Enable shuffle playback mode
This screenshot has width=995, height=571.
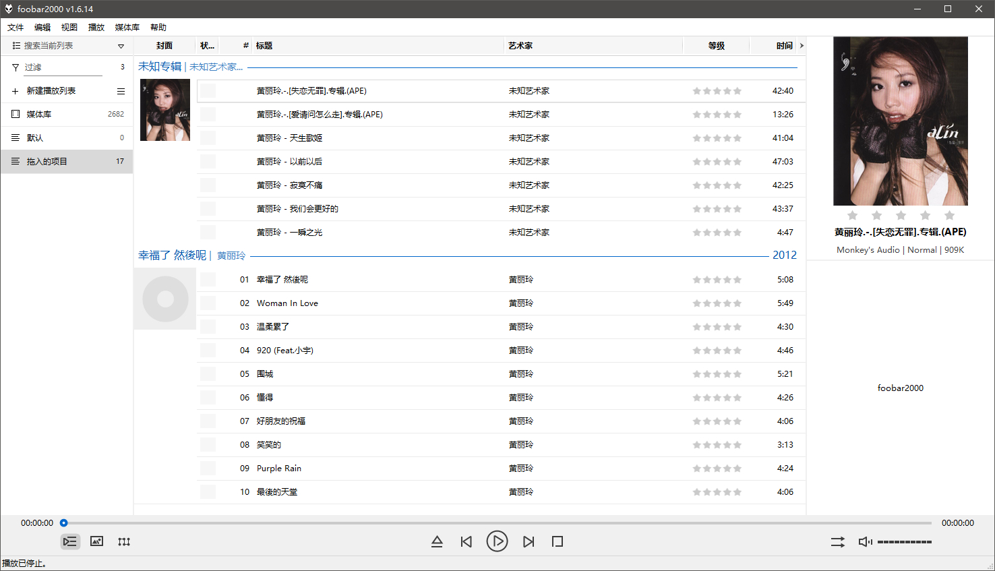click(x=837, y=541)
